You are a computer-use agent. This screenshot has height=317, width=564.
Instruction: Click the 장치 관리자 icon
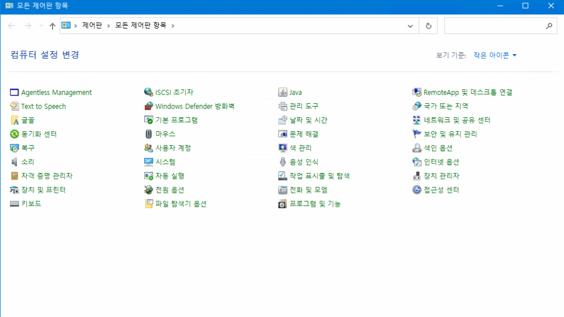click(x=417, y=176)
